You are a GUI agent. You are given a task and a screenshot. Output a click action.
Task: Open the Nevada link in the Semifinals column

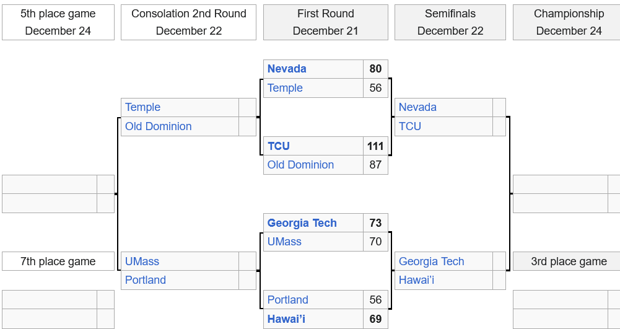(417, 107)
